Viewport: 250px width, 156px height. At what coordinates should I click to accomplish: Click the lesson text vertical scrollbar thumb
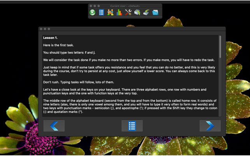(220, 47)
